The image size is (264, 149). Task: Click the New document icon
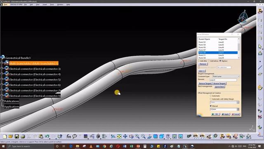[5, 136]
